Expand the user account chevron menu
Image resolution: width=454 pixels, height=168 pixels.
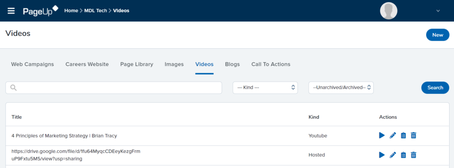click(x=438, y=11)
